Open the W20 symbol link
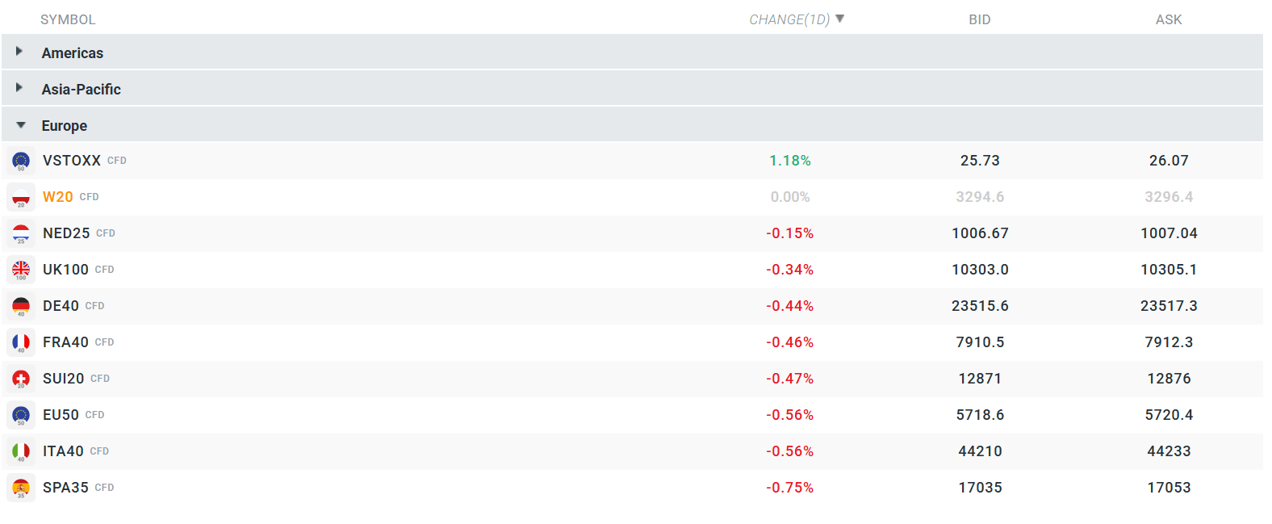 click(58, 197)
